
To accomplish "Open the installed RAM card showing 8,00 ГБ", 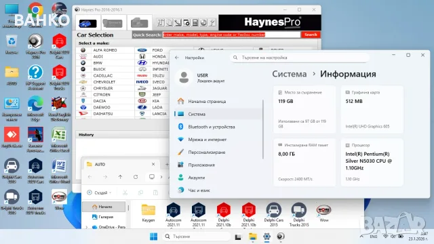I will pos(304,163).
